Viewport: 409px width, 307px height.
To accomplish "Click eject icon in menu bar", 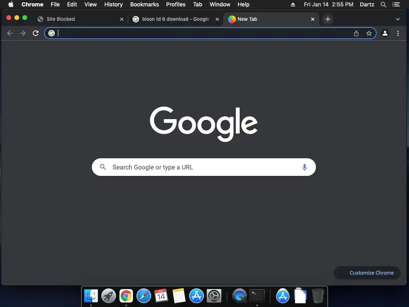I will click(293, 4).
